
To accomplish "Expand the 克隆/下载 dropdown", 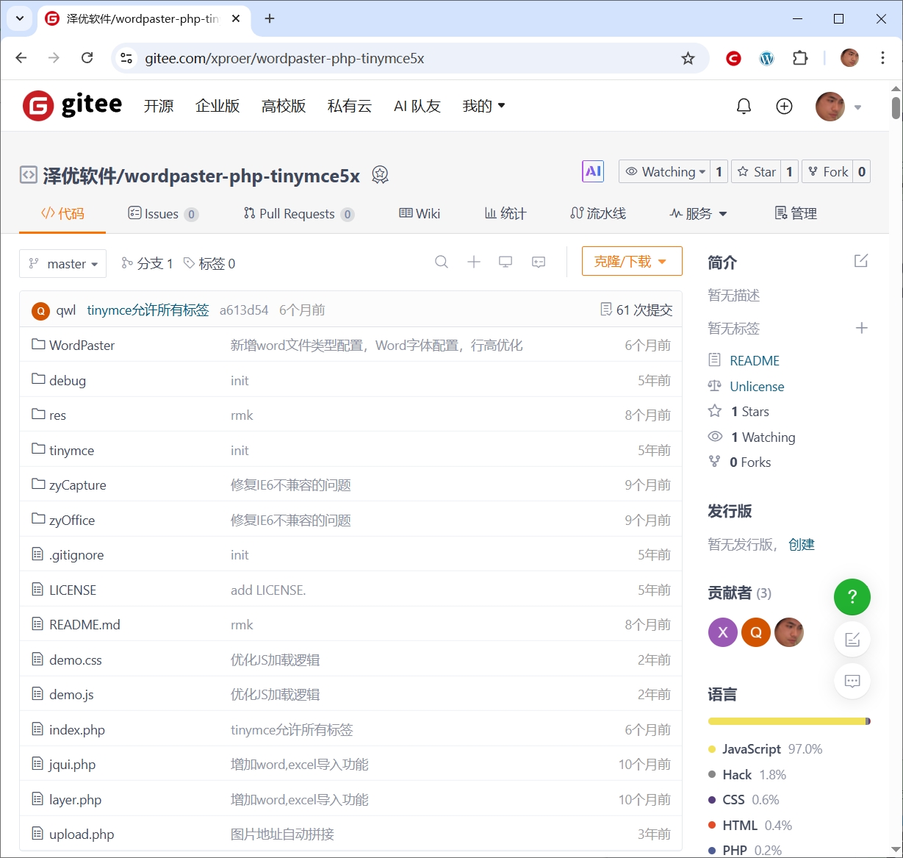I will click(631, 261).
